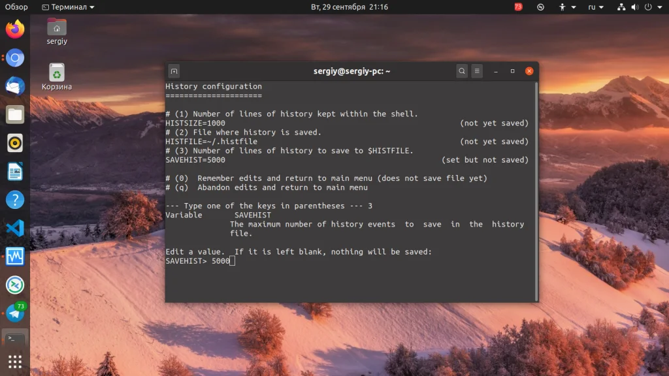The height and width of the screenshot is (376, 669).
Task: Launch Firefox from the dock
Action: (15, 29)
